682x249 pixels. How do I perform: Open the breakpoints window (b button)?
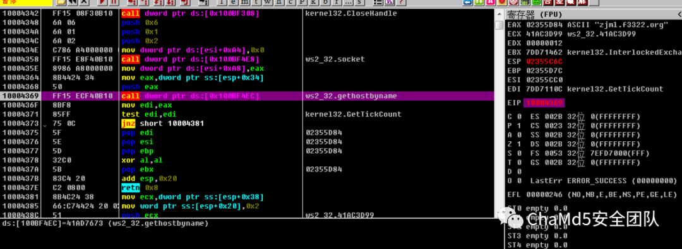coord(325,2)
